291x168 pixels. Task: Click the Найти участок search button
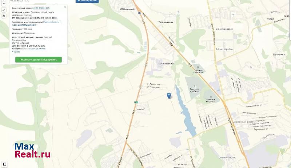click(87, 1)
